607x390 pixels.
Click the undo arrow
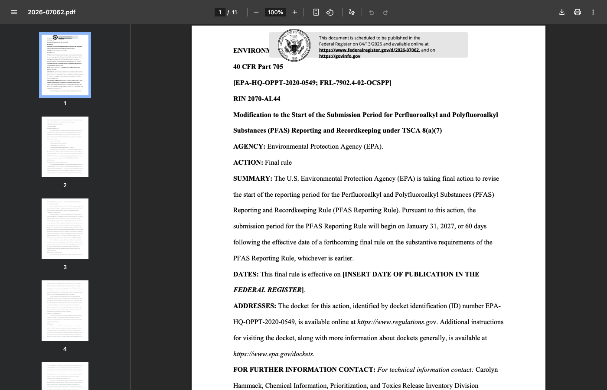(372, 12)
